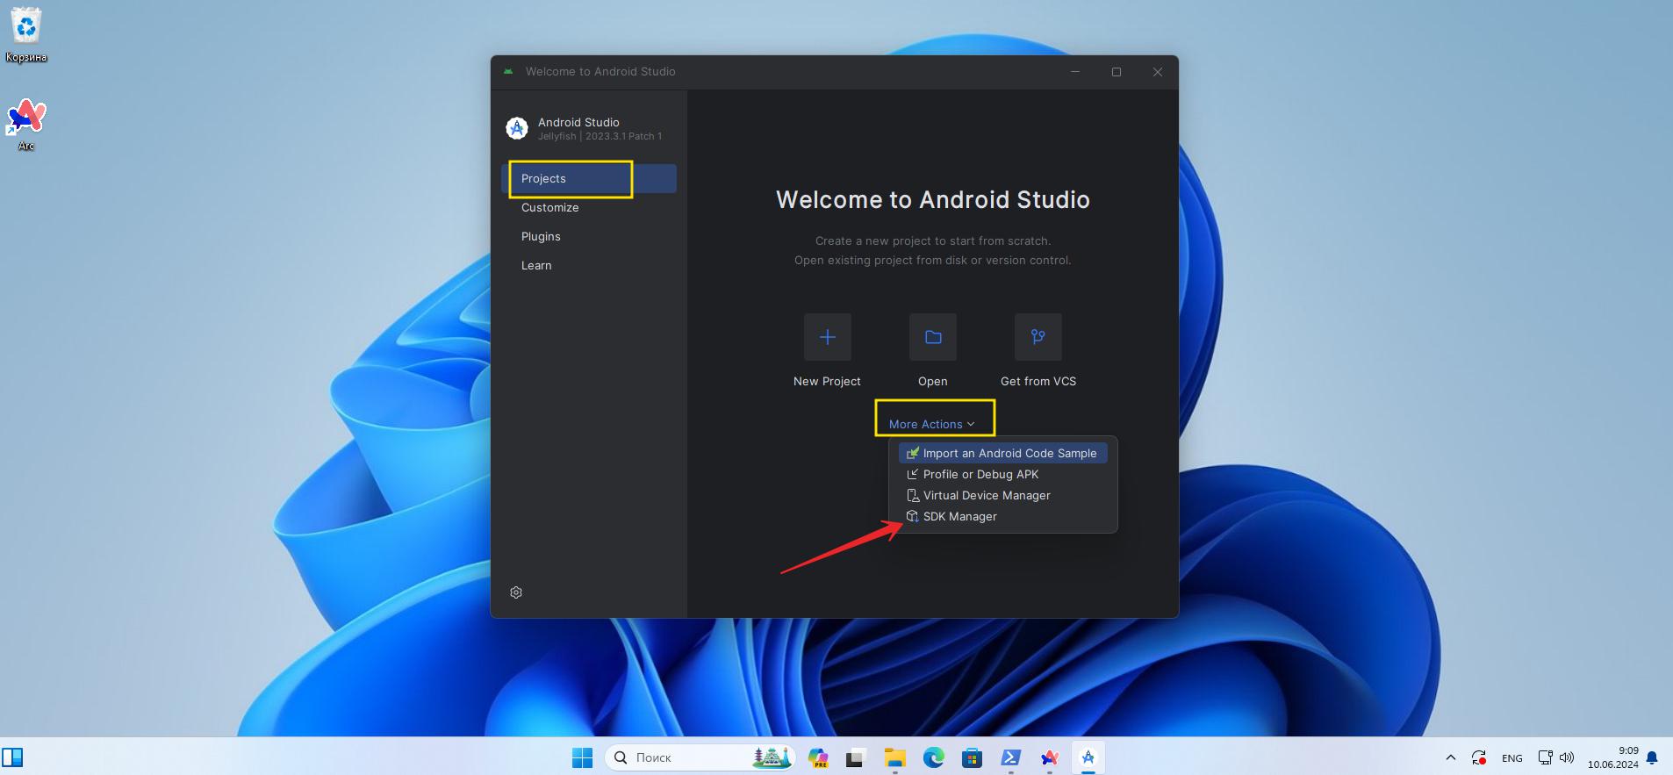
Task: Open network settings from the tray
Action: pyautogui.click(x=1546, y=757)
